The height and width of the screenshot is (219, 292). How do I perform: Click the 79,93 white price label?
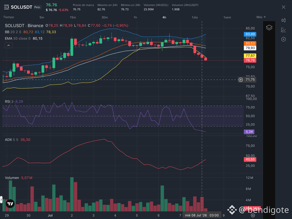(250, 48)
